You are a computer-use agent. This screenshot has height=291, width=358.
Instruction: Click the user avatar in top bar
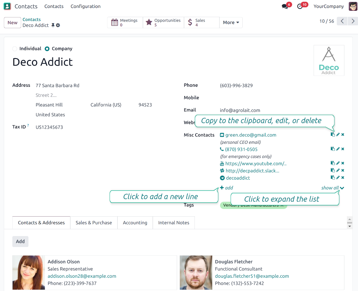point(353,6)
